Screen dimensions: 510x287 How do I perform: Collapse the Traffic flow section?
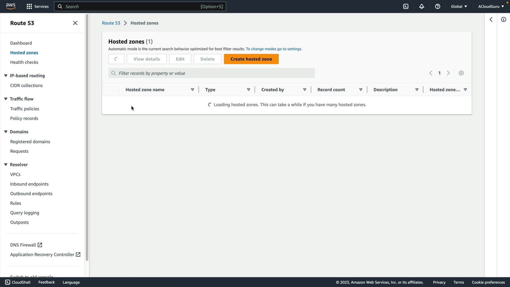pos(6,99)
